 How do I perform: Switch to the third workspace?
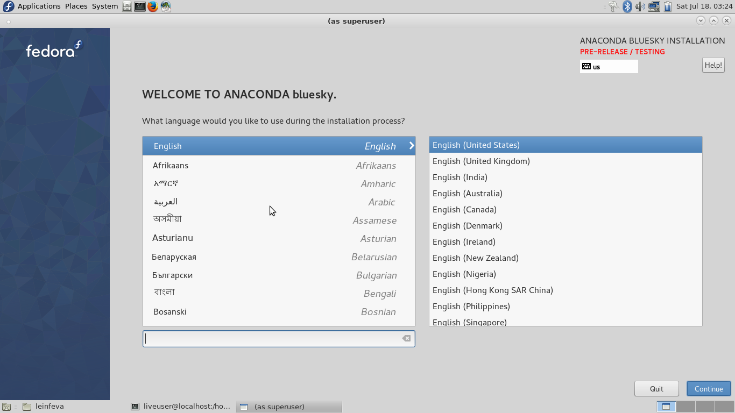click(x=704, y=407)
